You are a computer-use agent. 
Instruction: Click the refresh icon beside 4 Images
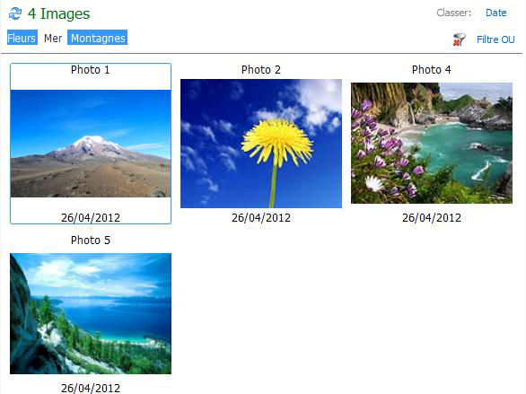pos(15,13)
